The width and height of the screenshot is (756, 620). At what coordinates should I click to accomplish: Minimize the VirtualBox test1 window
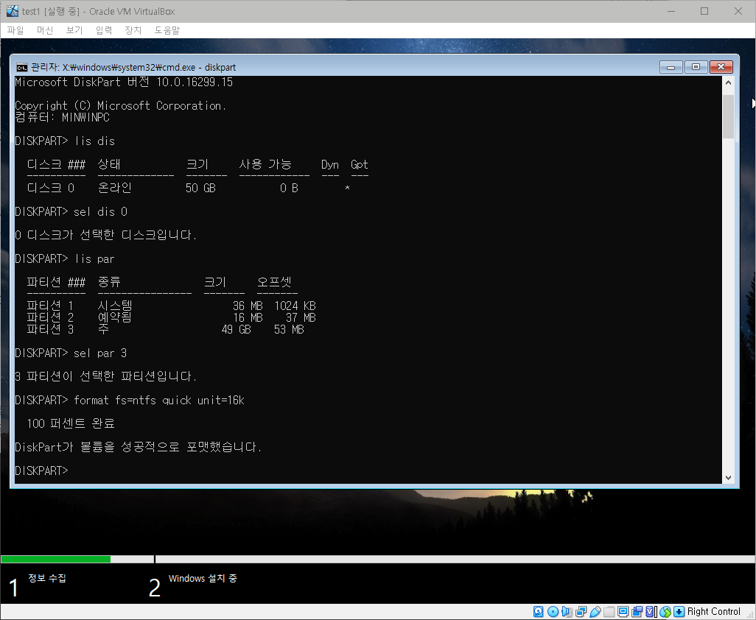coord(671,11)
